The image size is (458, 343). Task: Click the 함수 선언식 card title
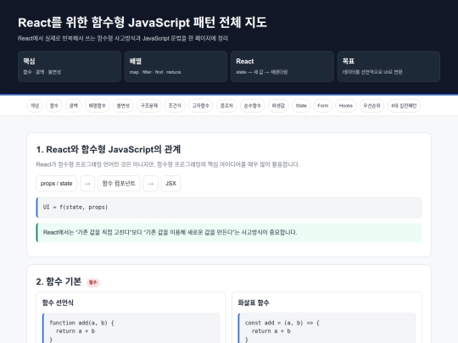[x=58, y=302]
